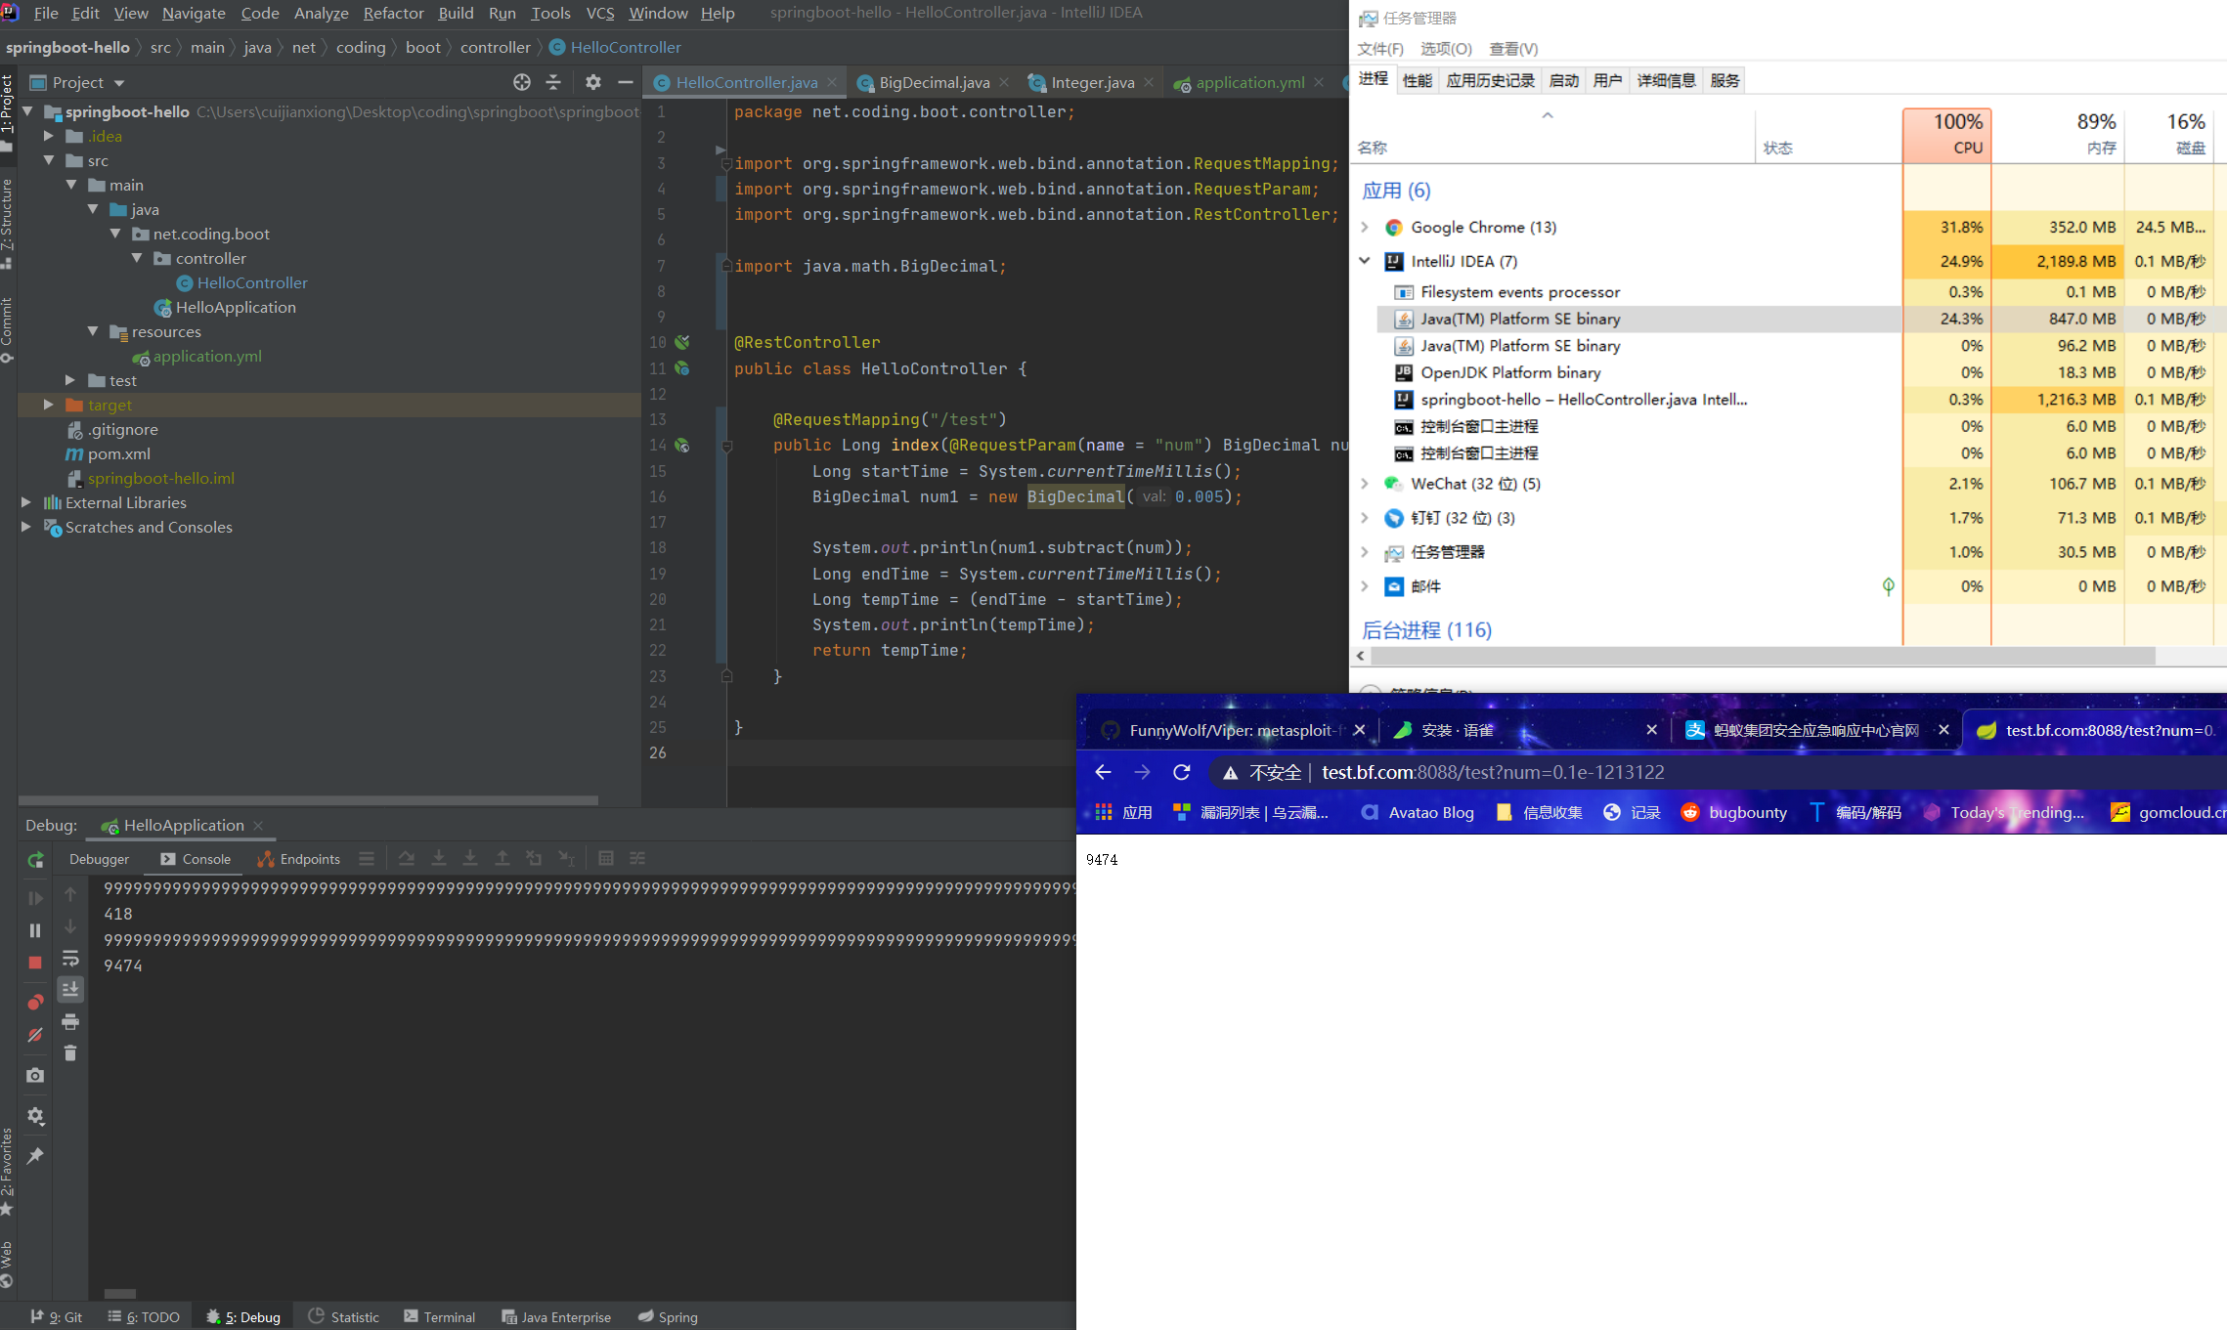Screen dimensions: 2227x1330
Task: Open 9: Git tool window
Action: (56, 1316)
